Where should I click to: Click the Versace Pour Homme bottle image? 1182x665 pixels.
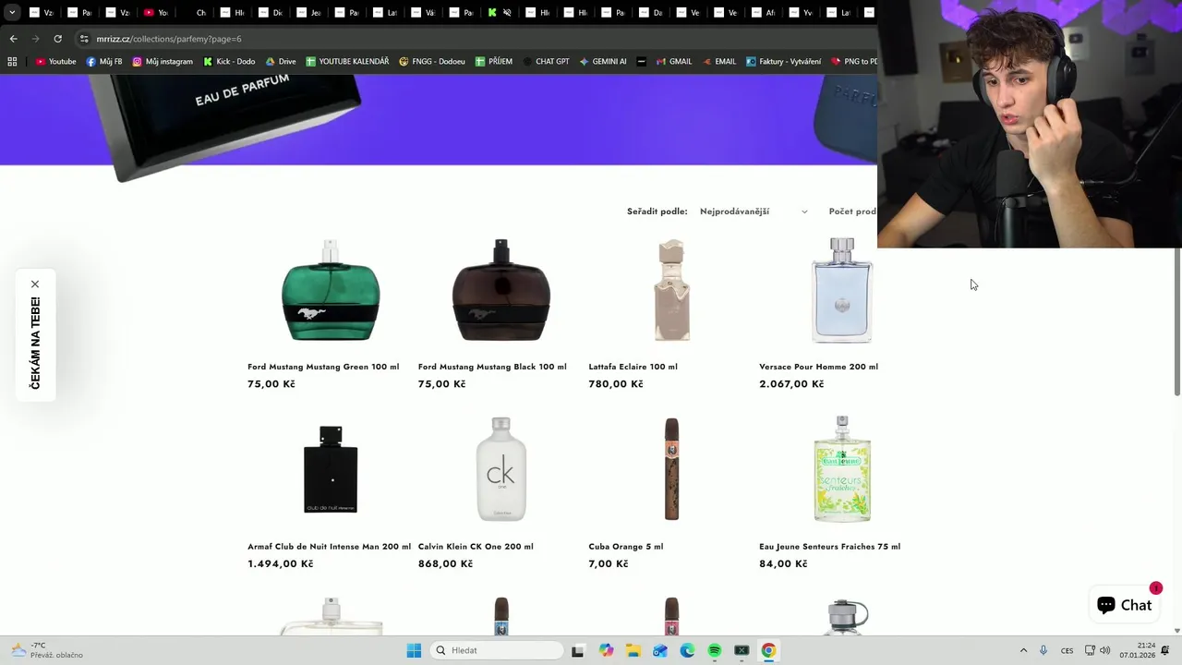[x=842, y=290]
